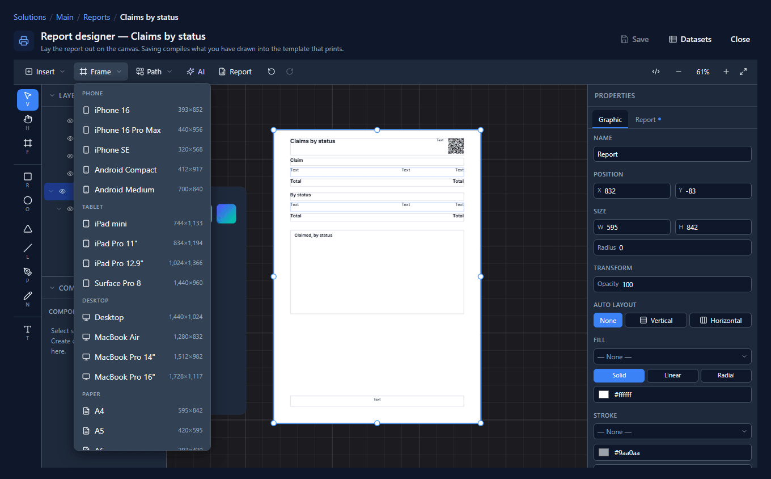
Task: Select the Move tool (V)
Action: point(27,99)
